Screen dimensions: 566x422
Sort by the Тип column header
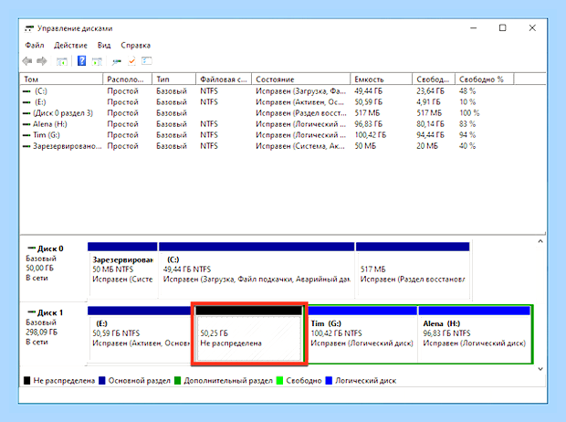click(x=174, y=79)
